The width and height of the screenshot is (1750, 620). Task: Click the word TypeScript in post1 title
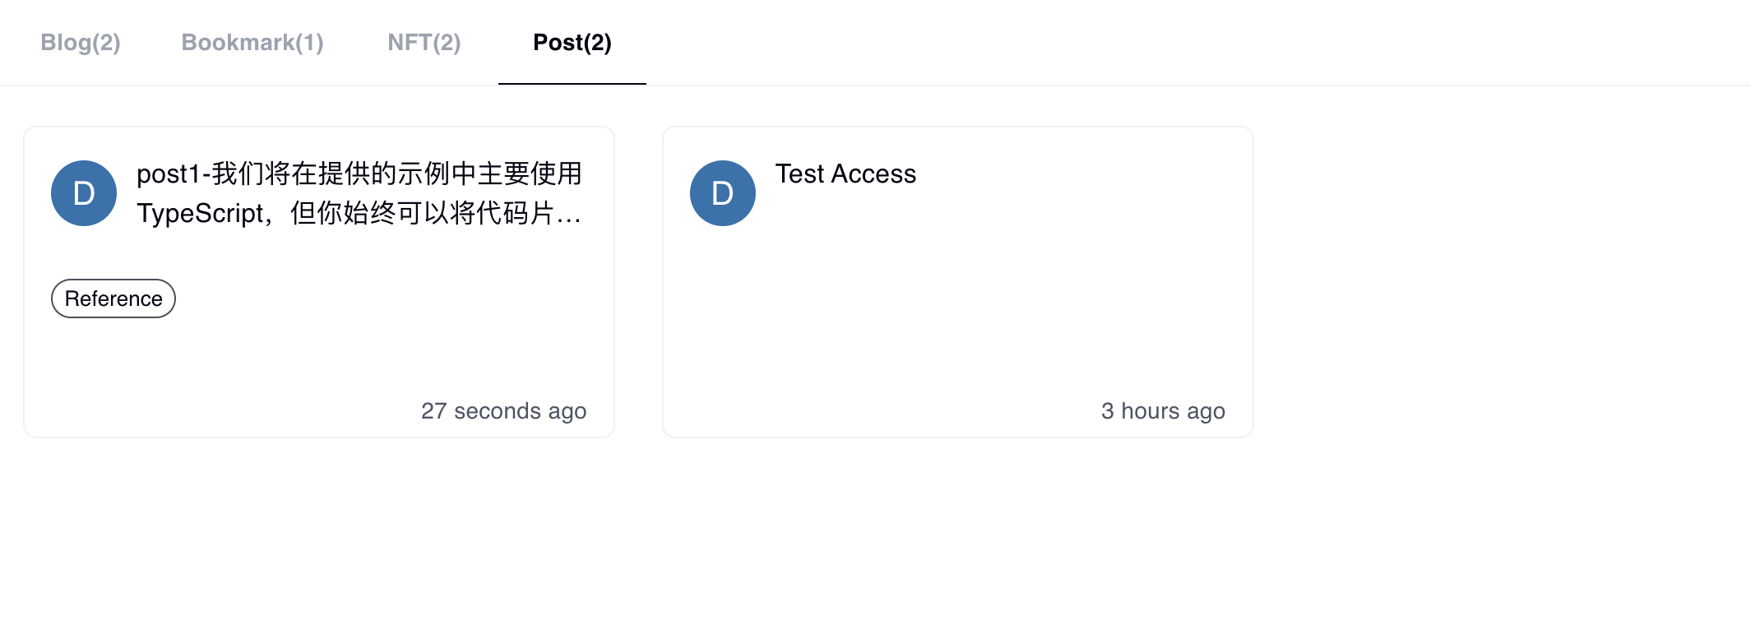click(x=201, y=214)
